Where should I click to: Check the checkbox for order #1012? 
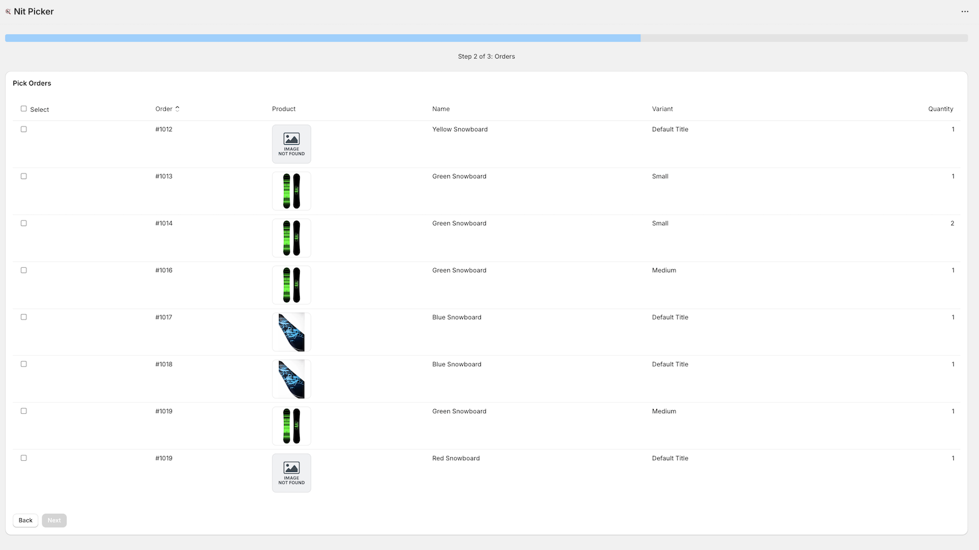pyautogui.click(x=24, y=129)
